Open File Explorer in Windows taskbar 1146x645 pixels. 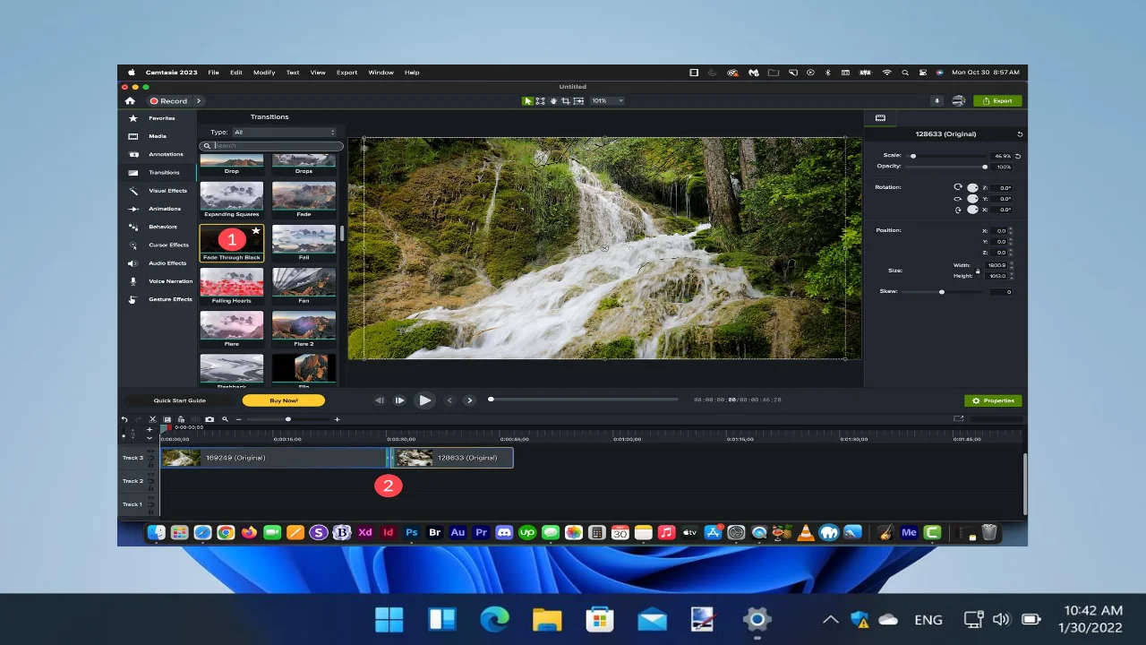click(547, 619)
